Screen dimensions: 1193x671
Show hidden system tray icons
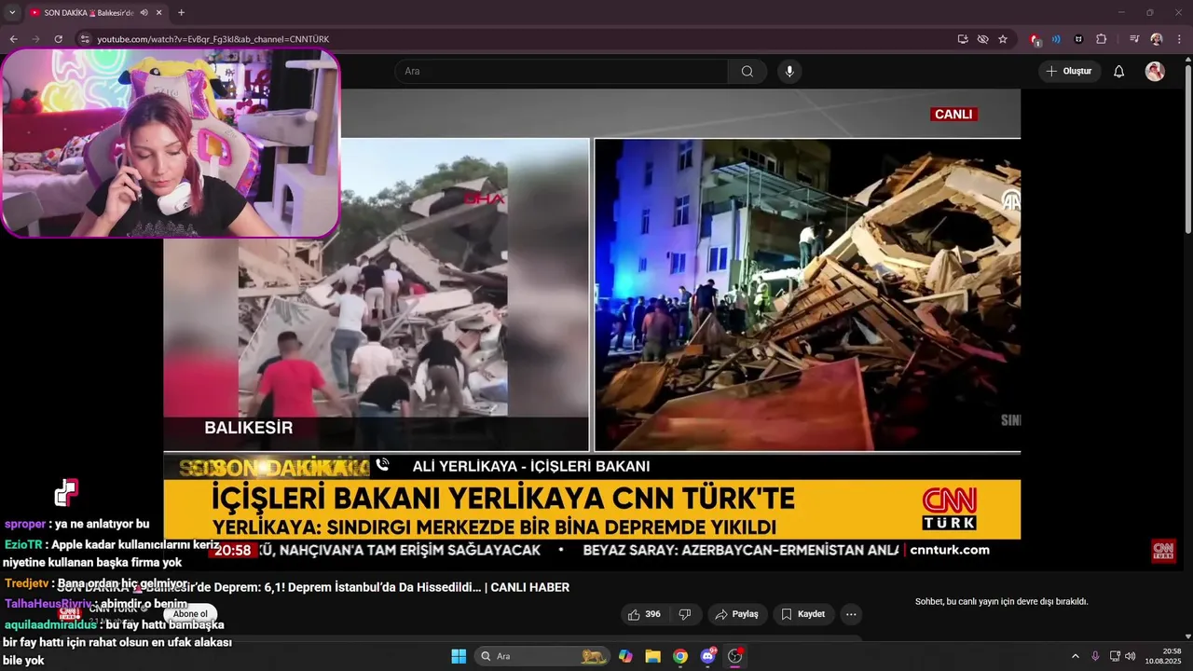(1075, 656)
